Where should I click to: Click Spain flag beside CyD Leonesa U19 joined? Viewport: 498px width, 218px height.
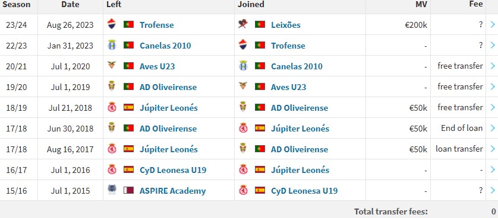pos(260,190)
